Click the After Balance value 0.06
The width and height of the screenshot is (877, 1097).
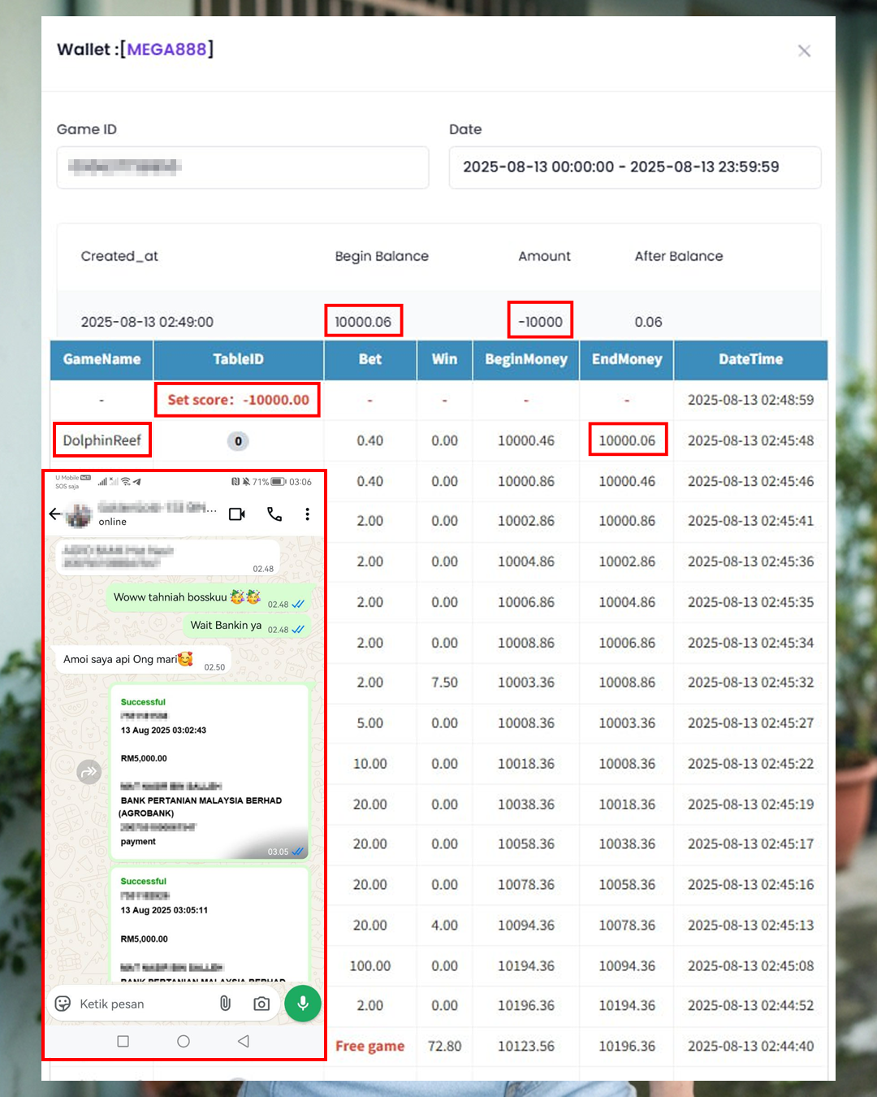click(648, 322)
